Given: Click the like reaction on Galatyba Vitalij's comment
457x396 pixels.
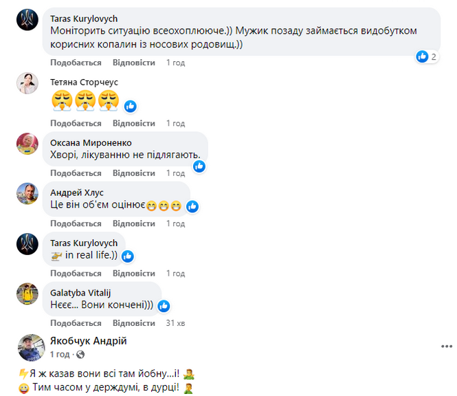Looking at the screenshot, I should tap(164, 305).
